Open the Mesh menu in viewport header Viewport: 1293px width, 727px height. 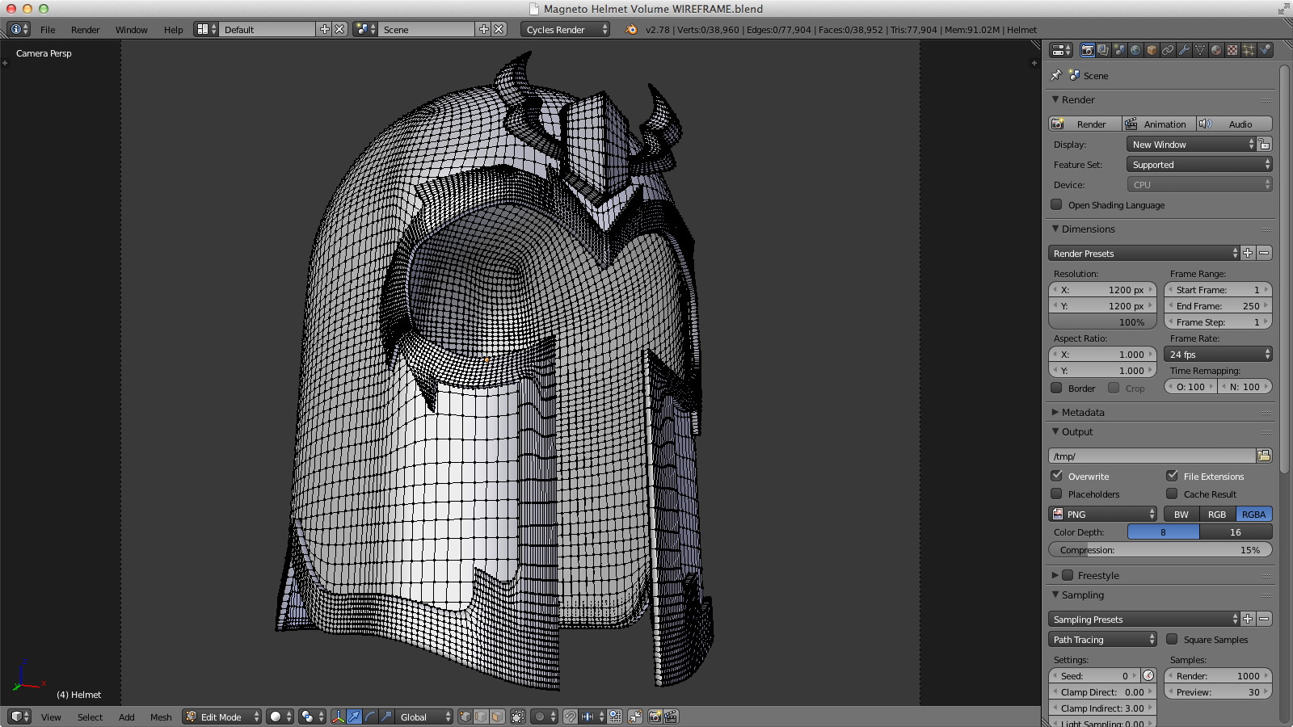coord(161,716)
